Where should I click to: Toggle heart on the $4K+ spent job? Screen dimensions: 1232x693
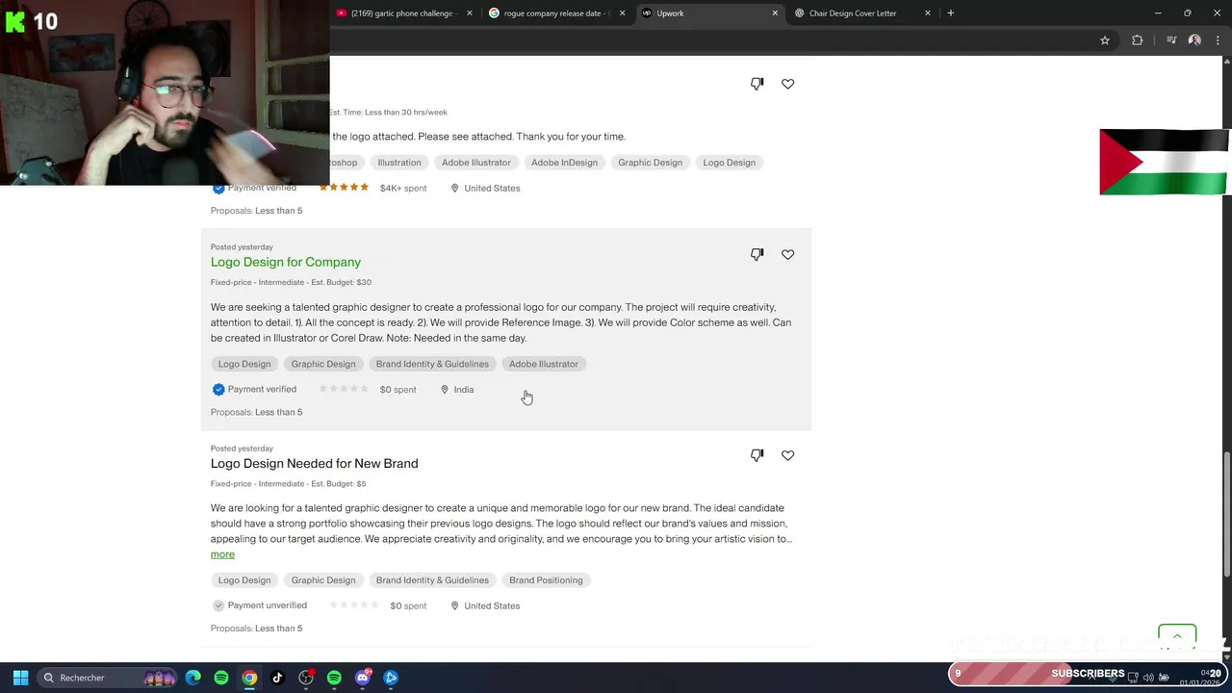pyautogui.click(x=788, y=84)
